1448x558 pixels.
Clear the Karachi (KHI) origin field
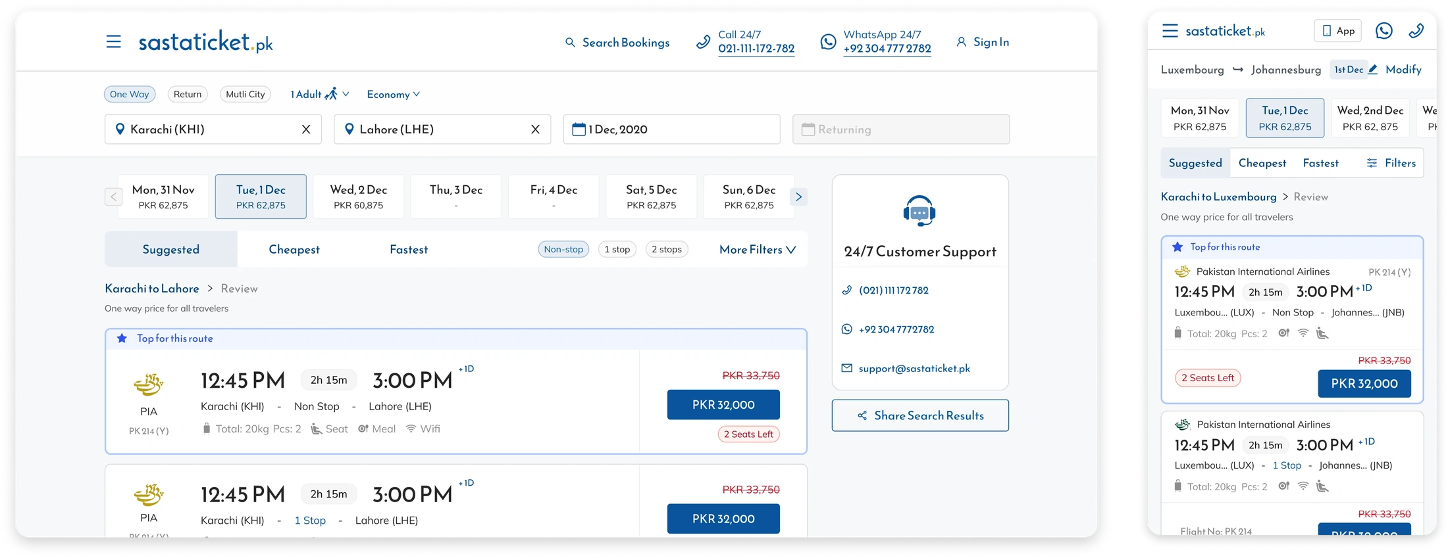click(x=306, y=129)
